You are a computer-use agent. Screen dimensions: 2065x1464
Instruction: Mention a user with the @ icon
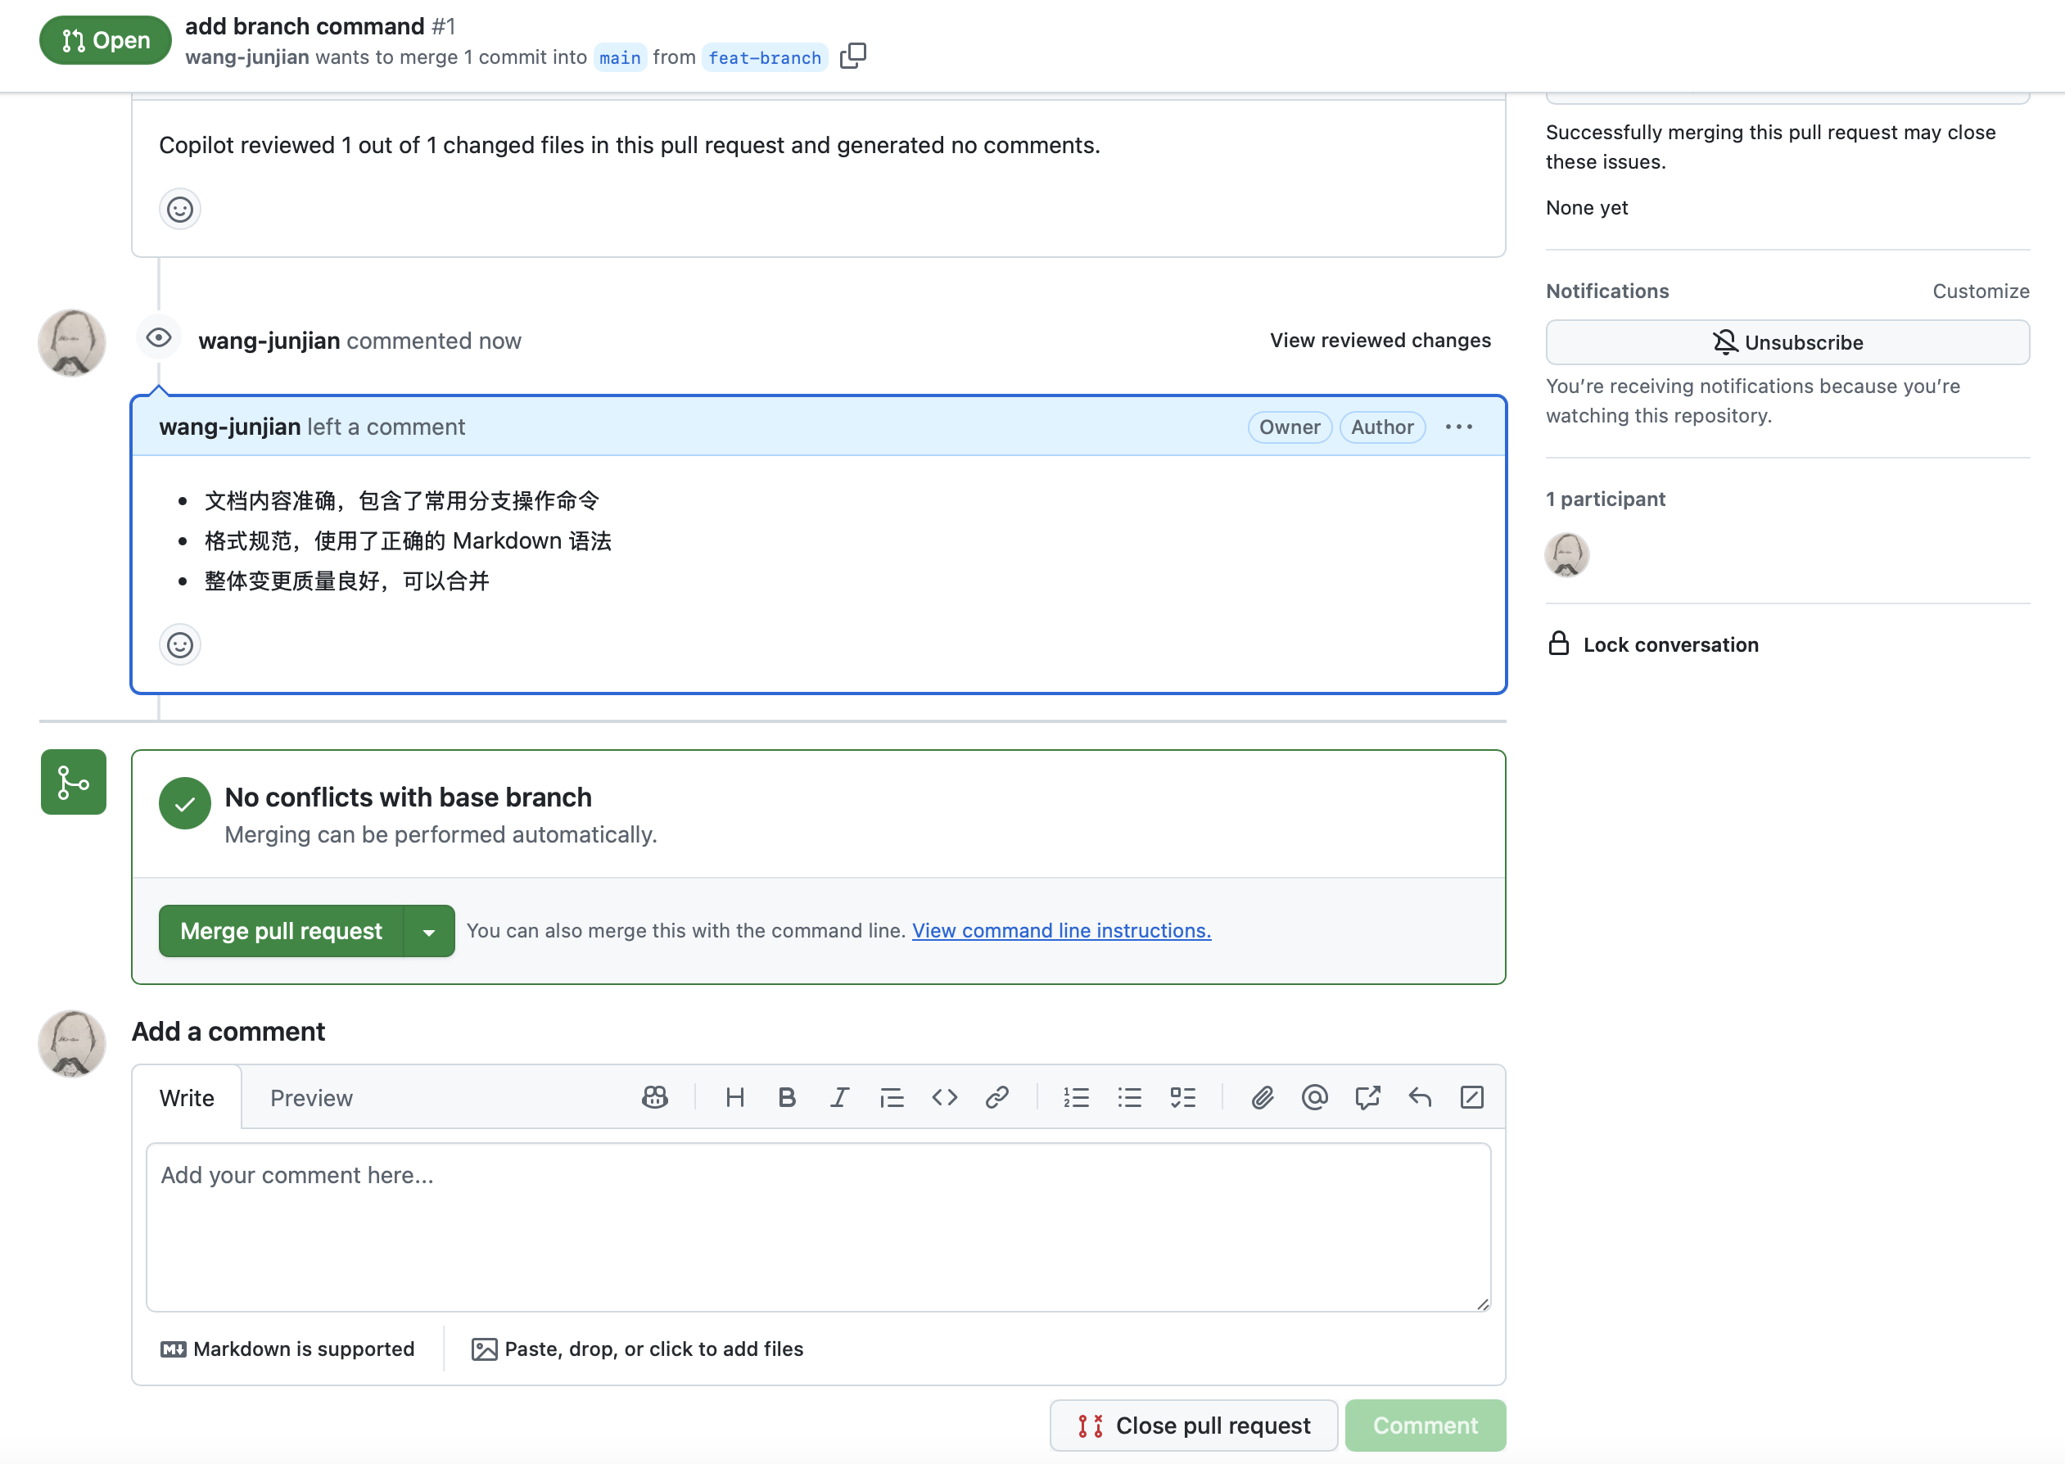1314,1097
